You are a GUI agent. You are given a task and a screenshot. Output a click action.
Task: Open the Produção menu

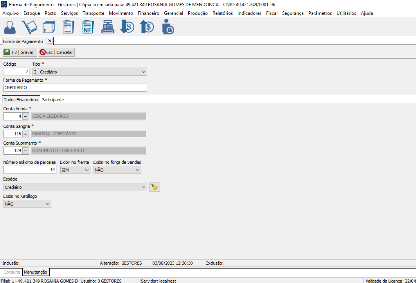(x=198, y=13)
